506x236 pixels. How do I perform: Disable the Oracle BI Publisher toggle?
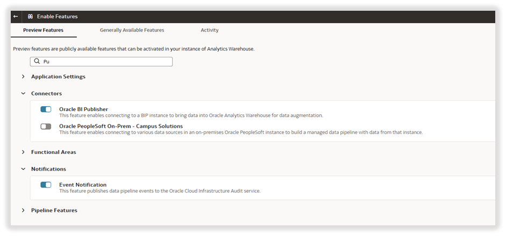coord(46,109)
